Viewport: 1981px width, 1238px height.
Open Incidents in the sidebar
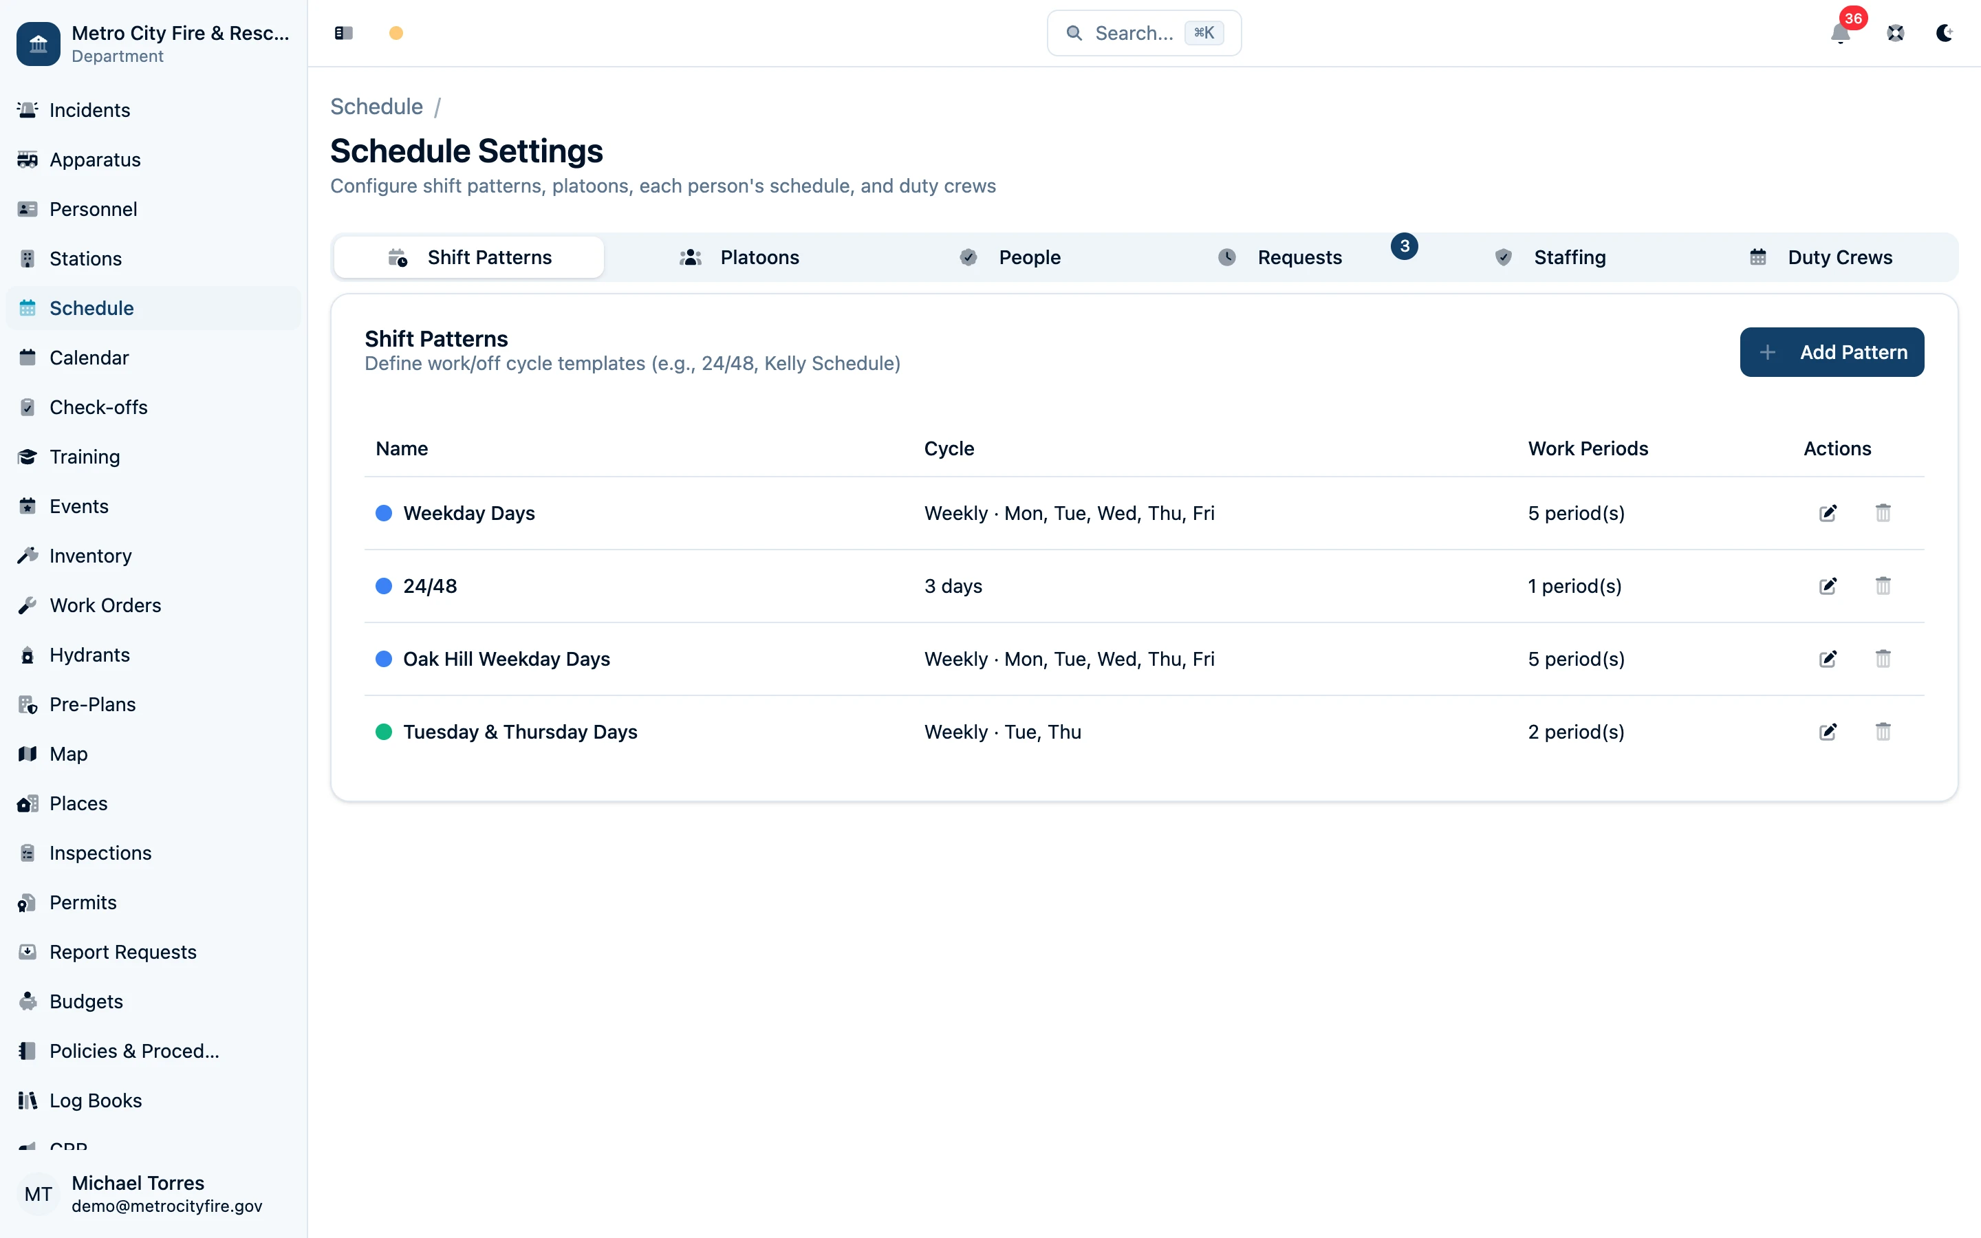click(x=153, y=110)
